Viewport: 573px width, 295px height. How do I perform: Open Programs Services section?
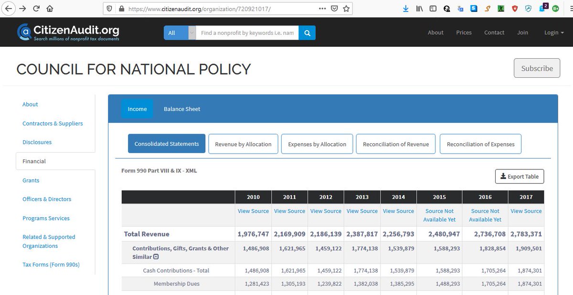(x=46, y=218)
